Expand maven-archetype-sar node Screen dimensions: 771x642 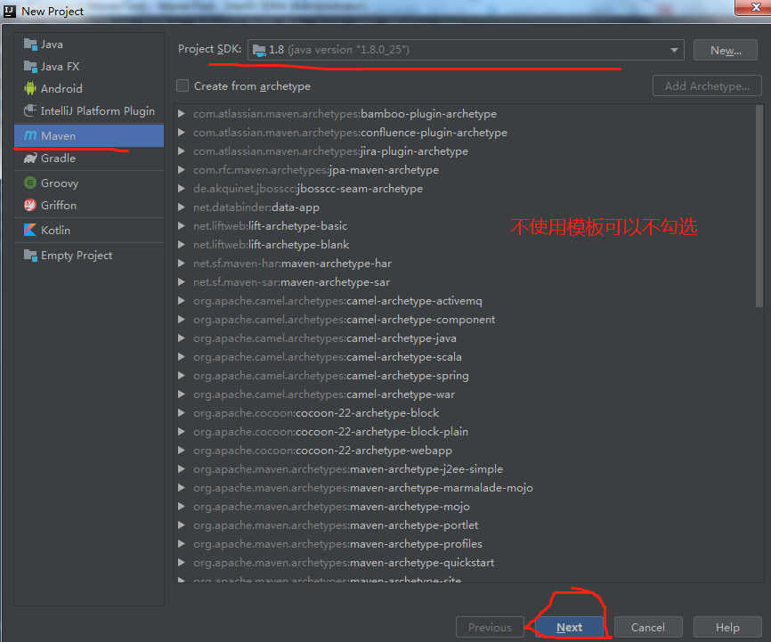click(182, 282)
